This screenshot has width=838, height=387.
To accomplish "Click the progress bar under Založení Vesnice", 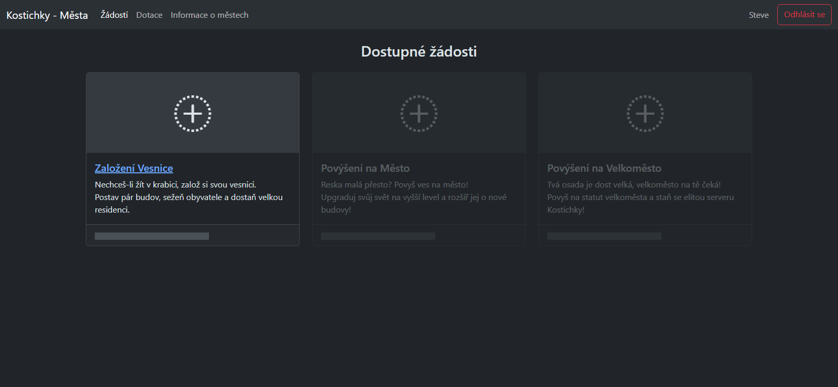I will click(x=152, y=236).
